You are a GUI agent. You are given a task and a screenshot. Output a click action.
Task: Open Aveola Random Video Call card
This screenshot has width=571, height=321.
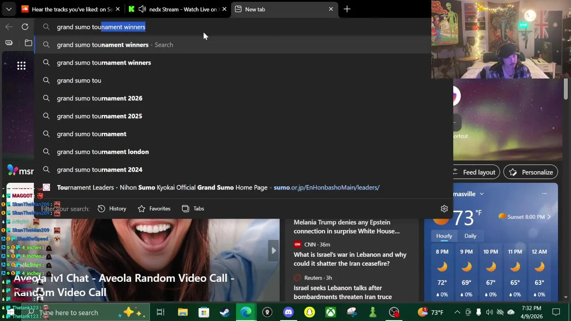(x=124, y=285)
